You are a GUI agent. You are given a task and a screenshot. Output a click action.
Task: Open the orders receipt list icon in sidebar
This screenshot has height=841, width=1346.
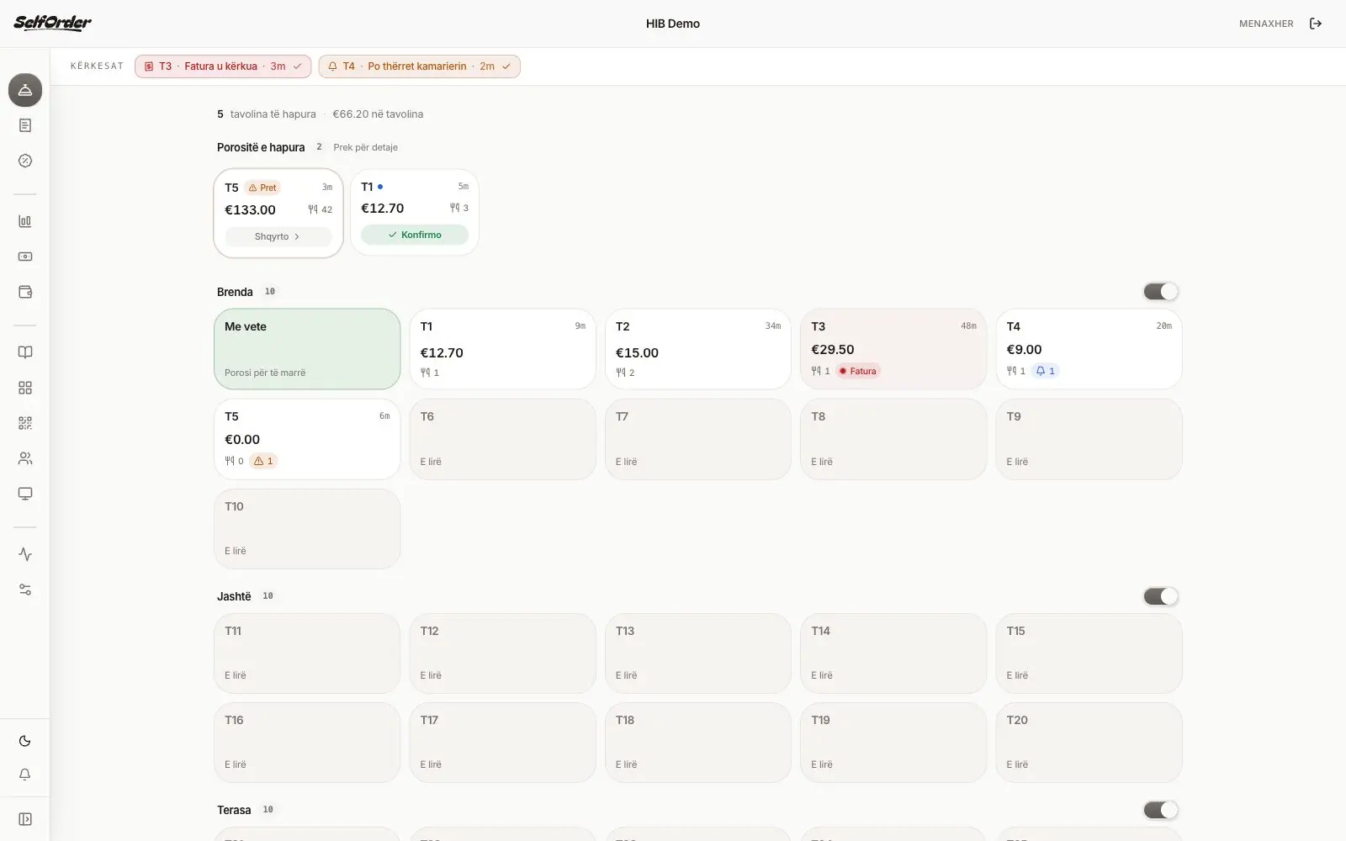pyautogui.click(x=25, y=125)
